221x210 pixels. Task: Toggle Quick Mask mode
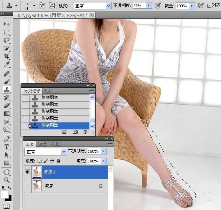6,206
